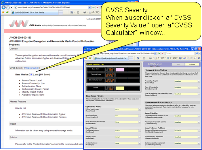Open the Integrity impact (IntegImpact) dropdown
The image size is (202, 150).
[128, 137]
